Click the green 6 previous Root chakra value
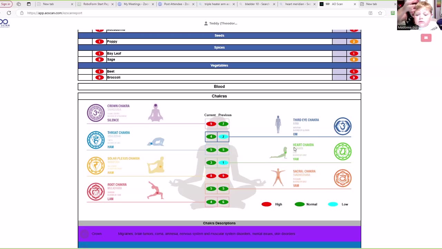442x249 pixels. (x=223, y=202)
